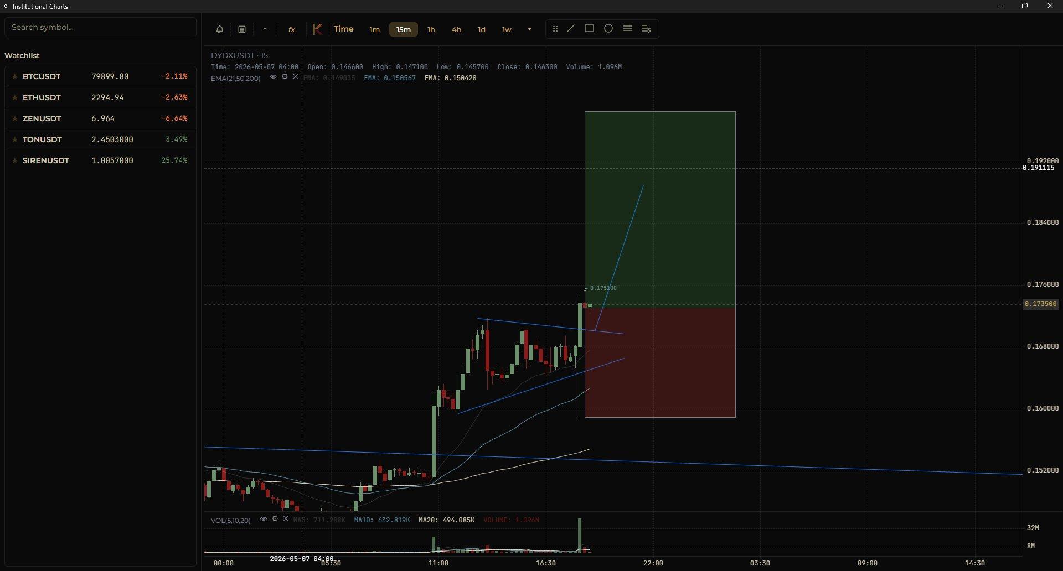
Task: Click the crosshair price label 0.191115
Action: tap(1038, 168)
